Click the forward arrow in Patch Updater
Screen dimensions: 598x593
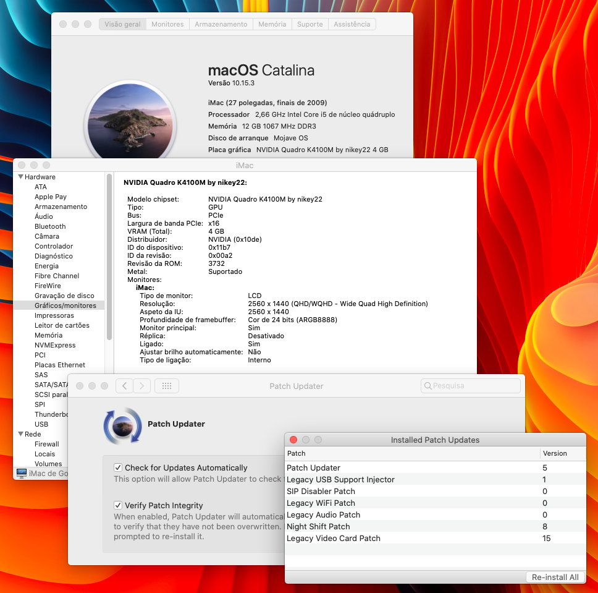[x=142, y=386]
